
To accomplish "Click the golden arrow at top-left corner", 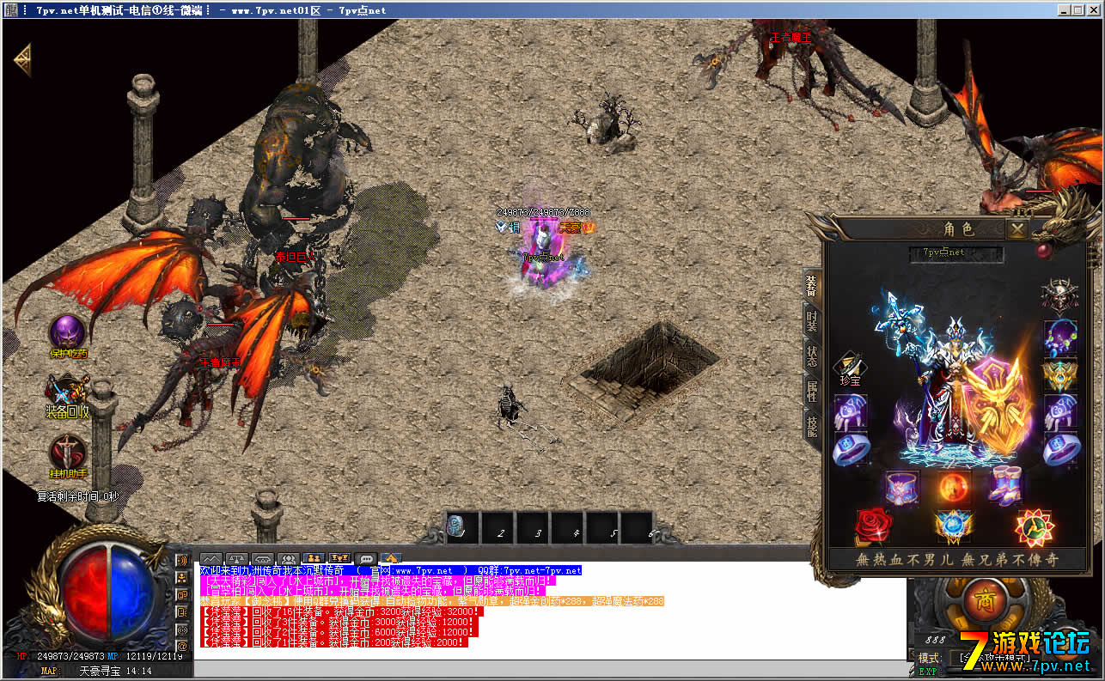I will pos(23,58).
